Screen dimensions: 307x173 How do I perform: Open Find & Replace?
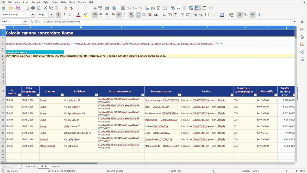pos(95,8)
